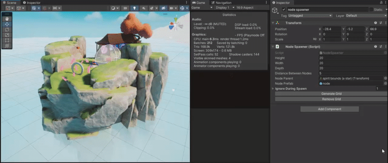The image size is (388, 163).
Task: Click the scene camera settings icon
Action: [x=171, y=8]
